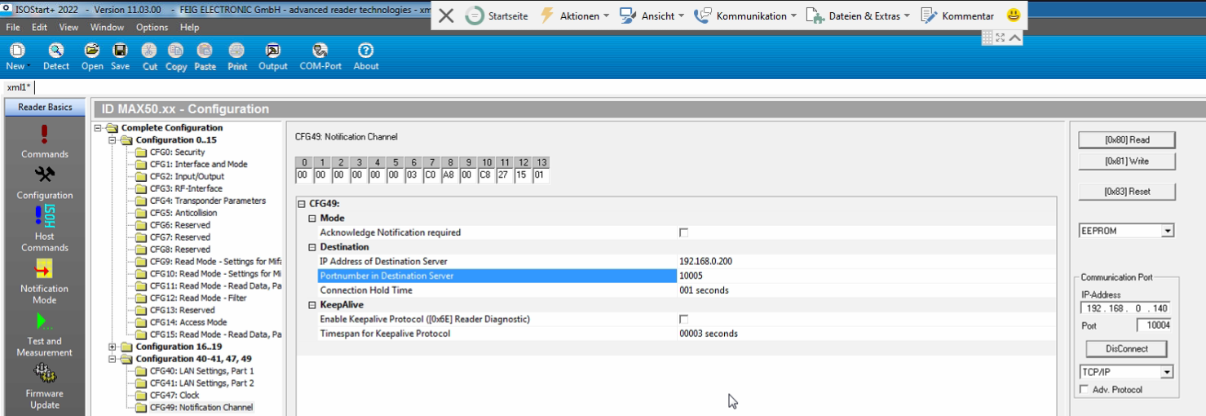This screenshot has width=1206, height=416.
Task: Click the Print toolbar icon
Action: tap(237, 51)
